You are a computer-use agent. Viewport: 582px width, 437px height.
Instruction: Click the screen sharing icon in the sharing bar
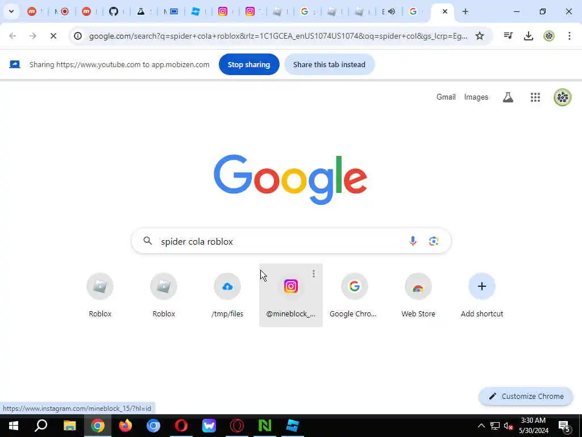[14, 64]
